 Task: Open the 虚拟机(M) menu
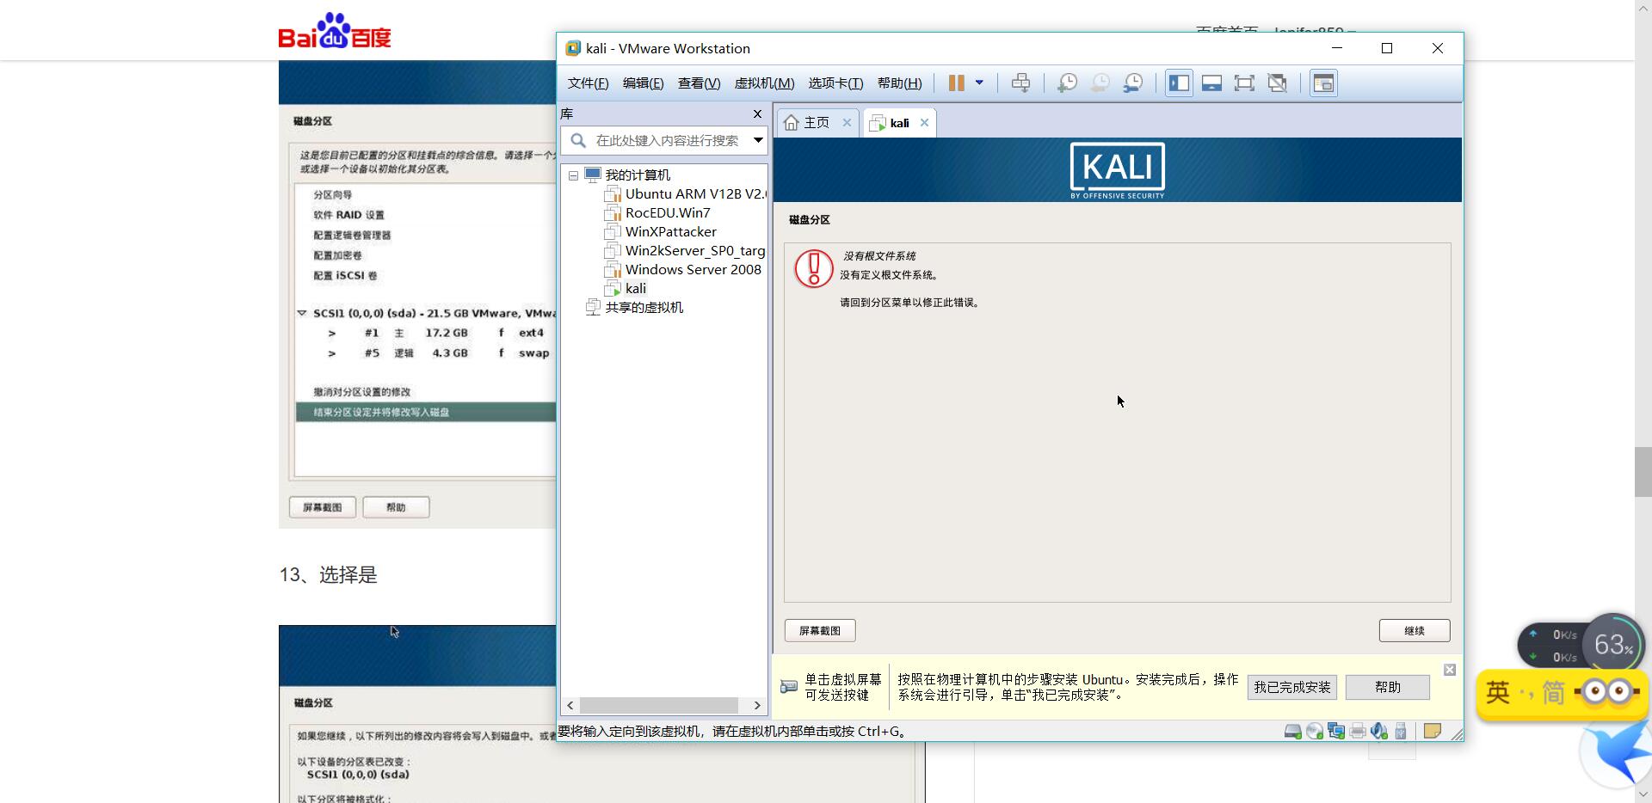(764, 83)
